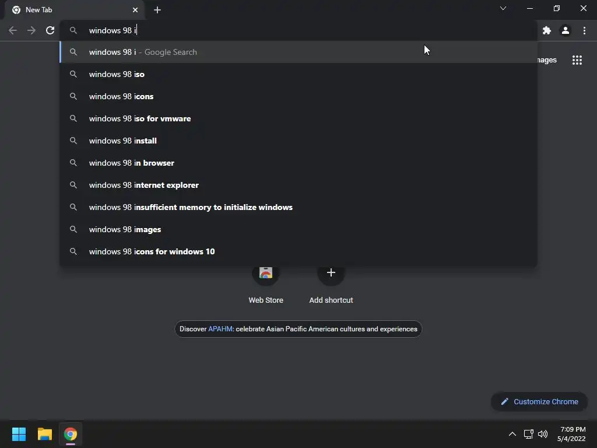Click the Chrome taskbar icon
Viewport: 597px width, 448px height.
coord(71,434)
